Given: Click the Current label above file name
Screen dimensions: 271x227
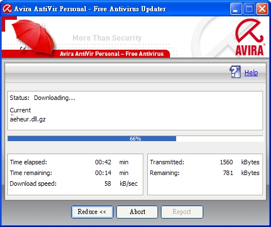Looking at the screenshot, I should pyautogui.click(x=20, y=110).
